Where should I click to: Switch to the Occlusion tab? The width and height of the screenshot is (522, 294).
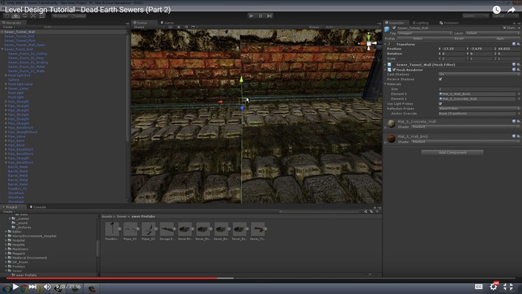[x=449, y=23]
